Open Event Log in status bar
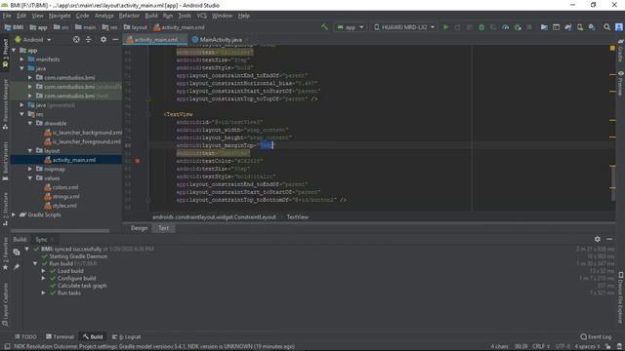The width and height of the screenshot is (625, 351). click(596, 336)
